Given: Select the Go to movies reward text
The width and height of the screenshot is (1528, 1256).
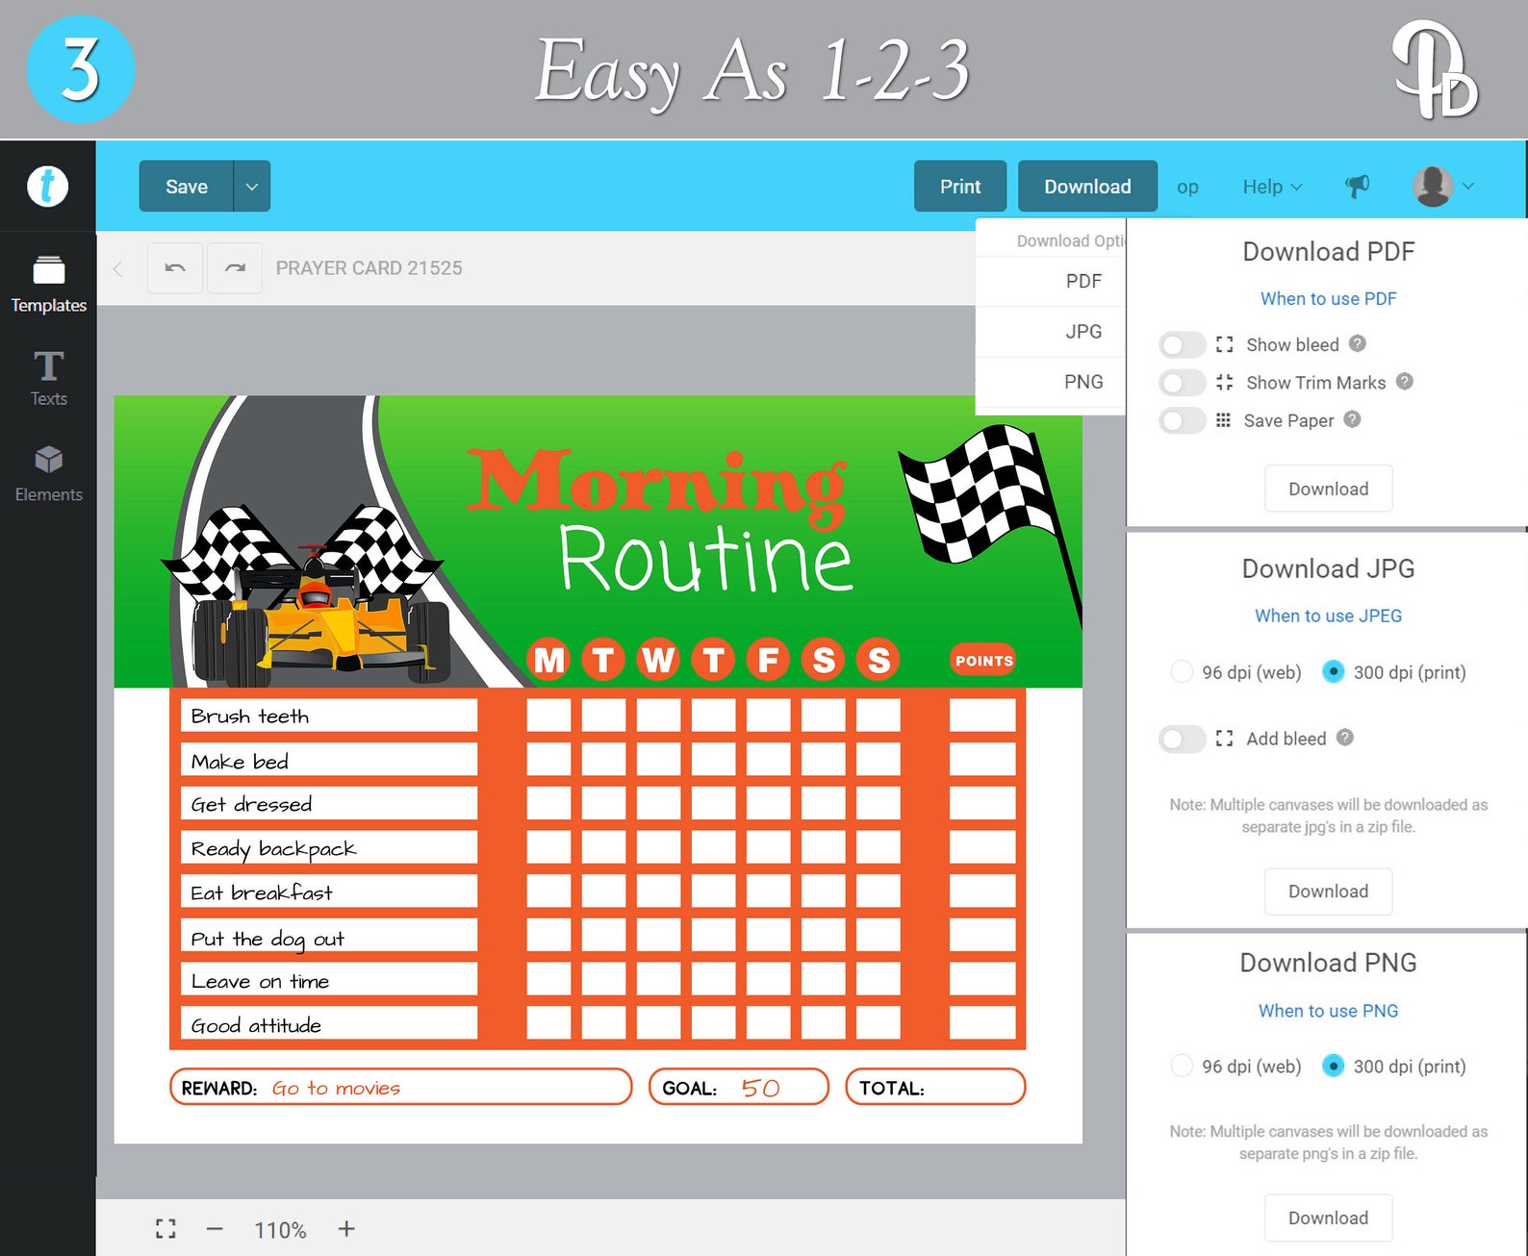Looking at the screenshot, I should coord(336,1088).
